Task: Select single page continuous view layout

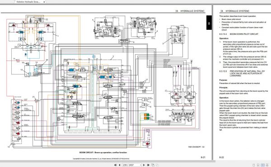Action: tap(258, 165)
